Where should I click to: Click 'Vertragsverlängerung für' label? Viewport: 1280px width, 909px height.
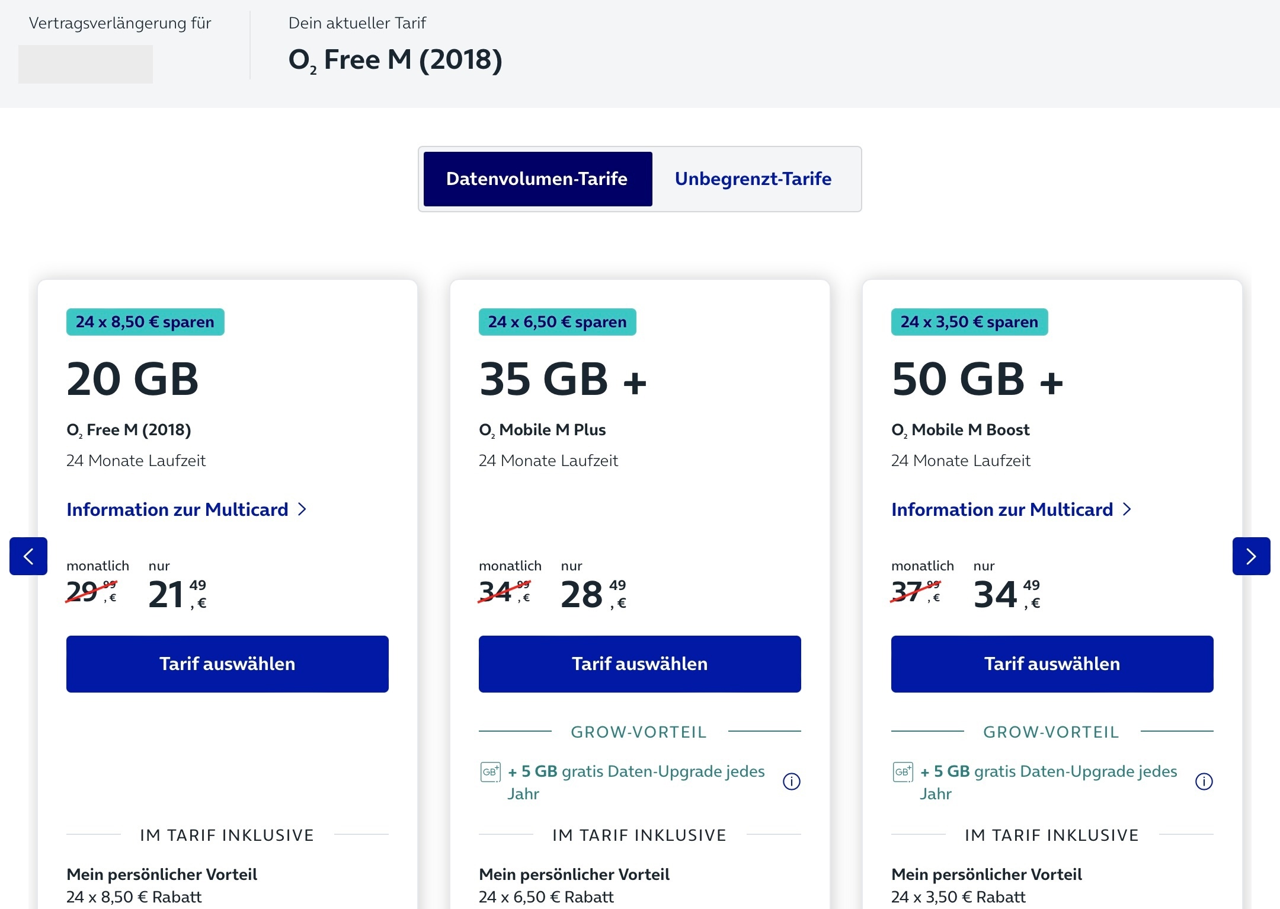click(120, 23)
